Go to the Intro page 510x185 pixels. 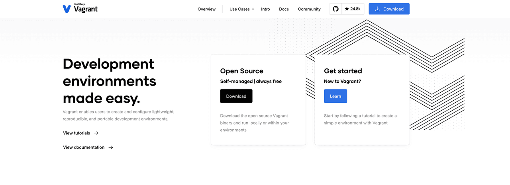pyautogui.click(x=265, y=9)
